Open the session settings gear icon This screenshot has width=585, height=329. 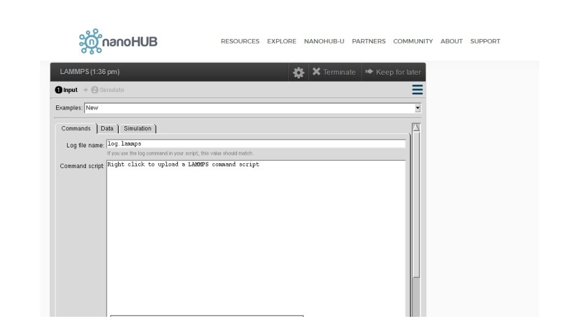pos(299,73)
